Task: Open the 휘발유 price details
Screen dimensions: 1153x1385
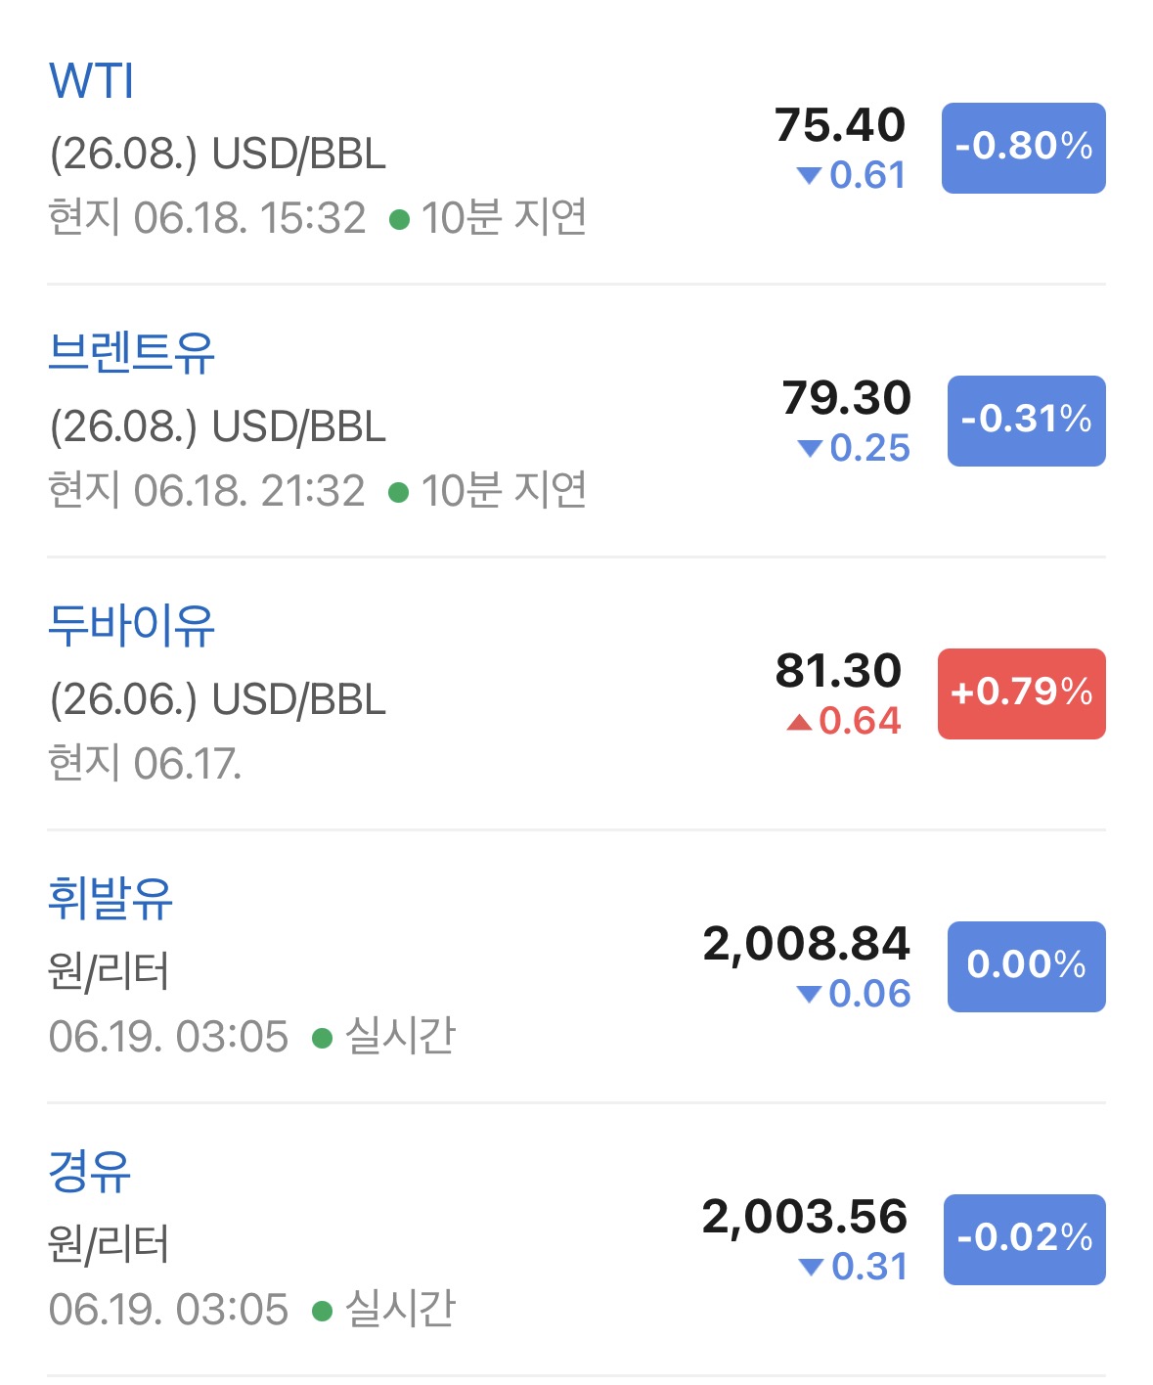Action: point(111,899)
